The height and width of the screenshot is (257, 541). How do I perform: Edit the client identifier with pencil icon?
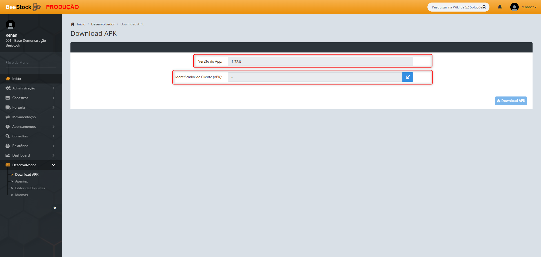click(408, 77)
